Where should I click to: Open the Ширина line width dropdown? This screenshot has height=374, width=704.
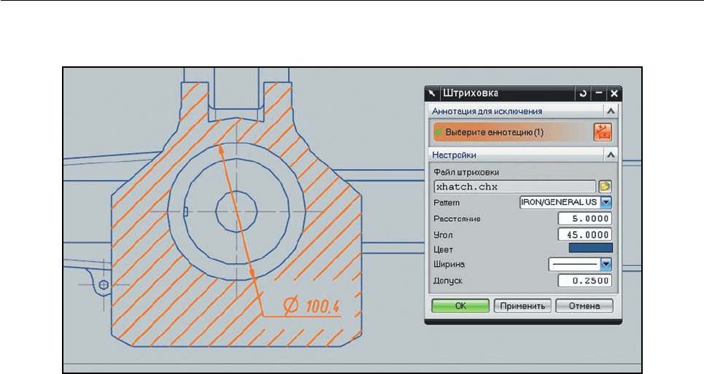pyautogui.click(x=606, y=265)
